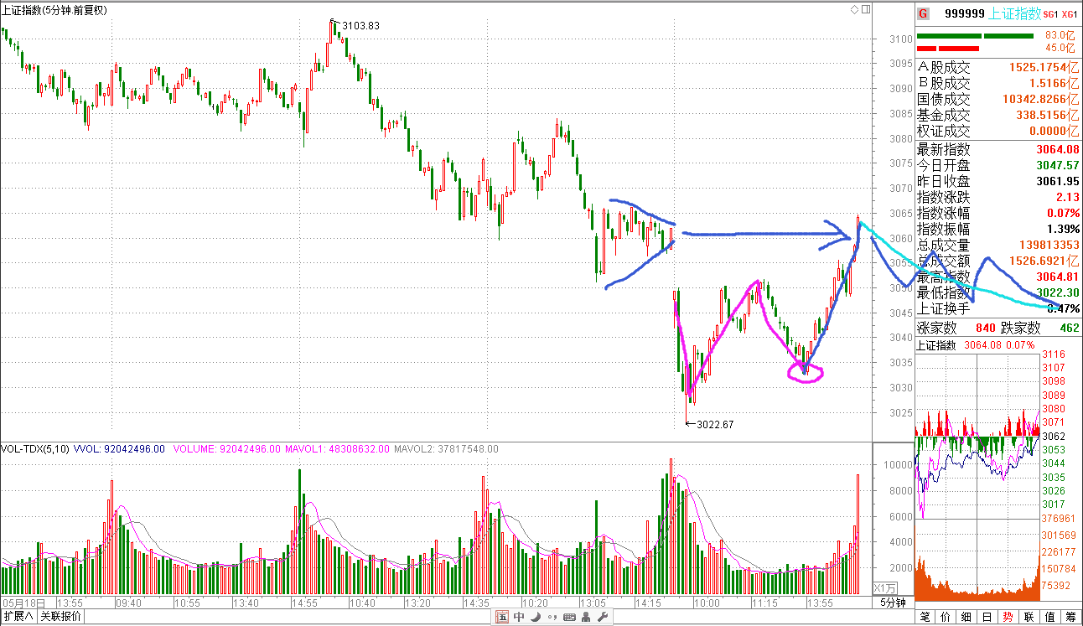Click the 关联报价 button

(x=61, y=617)
